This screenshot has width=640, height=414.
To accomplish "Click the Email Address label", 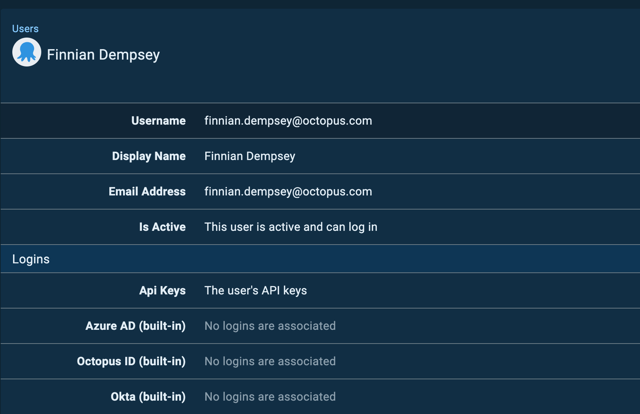I will coord(147,191).
